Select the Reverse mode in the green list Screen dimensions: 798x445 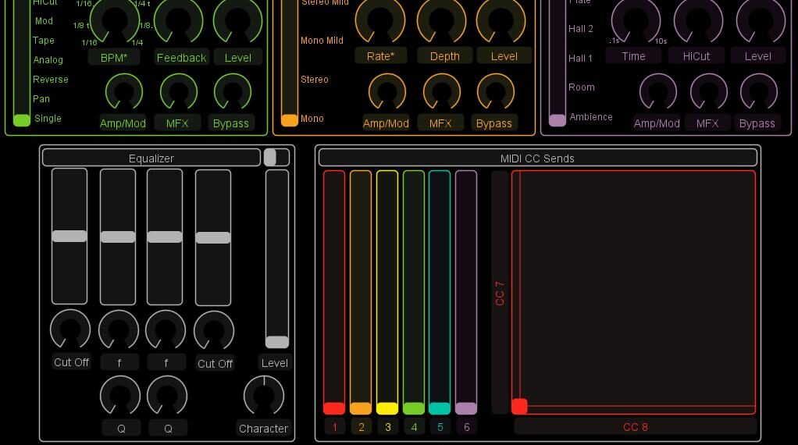tap(51, 80)
